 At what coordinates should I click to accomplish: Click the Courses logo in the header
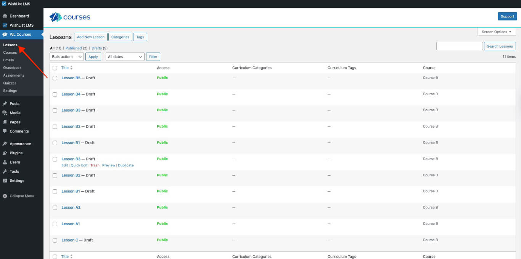(70, 17)
